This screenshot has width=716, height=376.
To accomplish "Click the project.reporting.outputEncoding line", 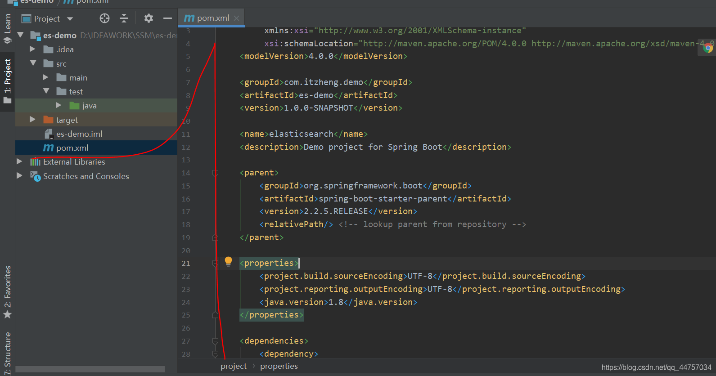I will click(442, 289).
